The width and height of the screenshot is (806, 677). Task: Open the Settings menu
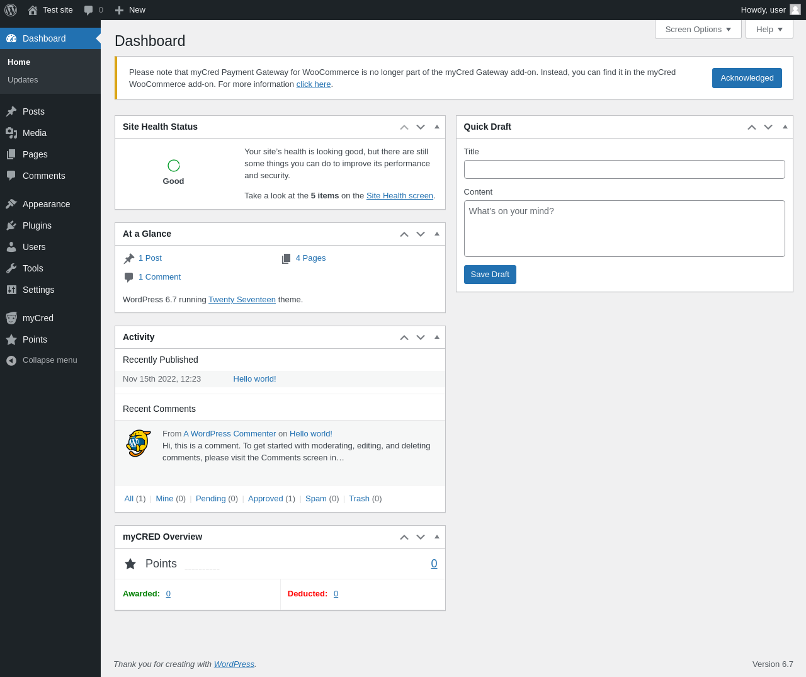(x=50, y=290)
